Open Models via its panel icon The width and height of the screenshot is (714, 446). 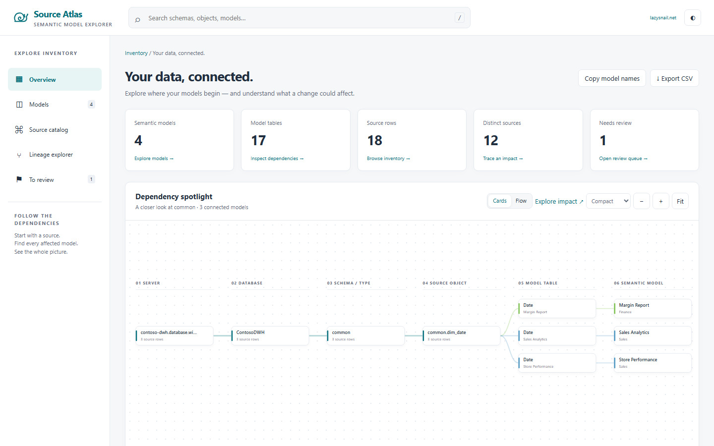coord(19,105)
